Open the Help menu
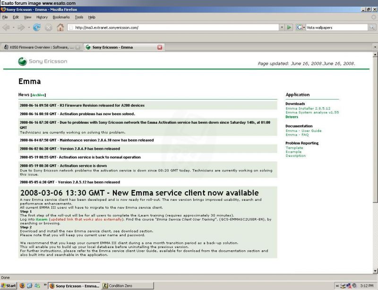The image size is (378, 290). pyautogui.click(x=92, y=17)
